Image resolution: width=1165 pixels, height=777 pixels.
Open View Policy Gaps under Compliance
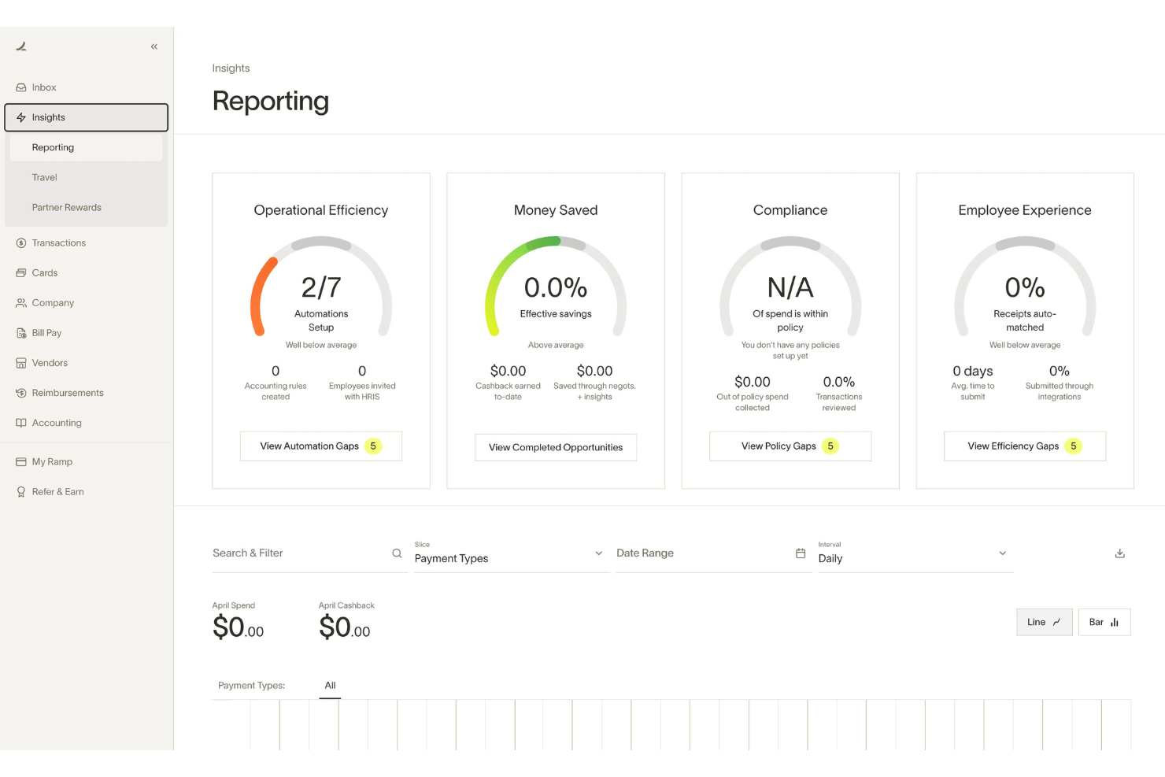pyautogui.click(x=790, y=446)
